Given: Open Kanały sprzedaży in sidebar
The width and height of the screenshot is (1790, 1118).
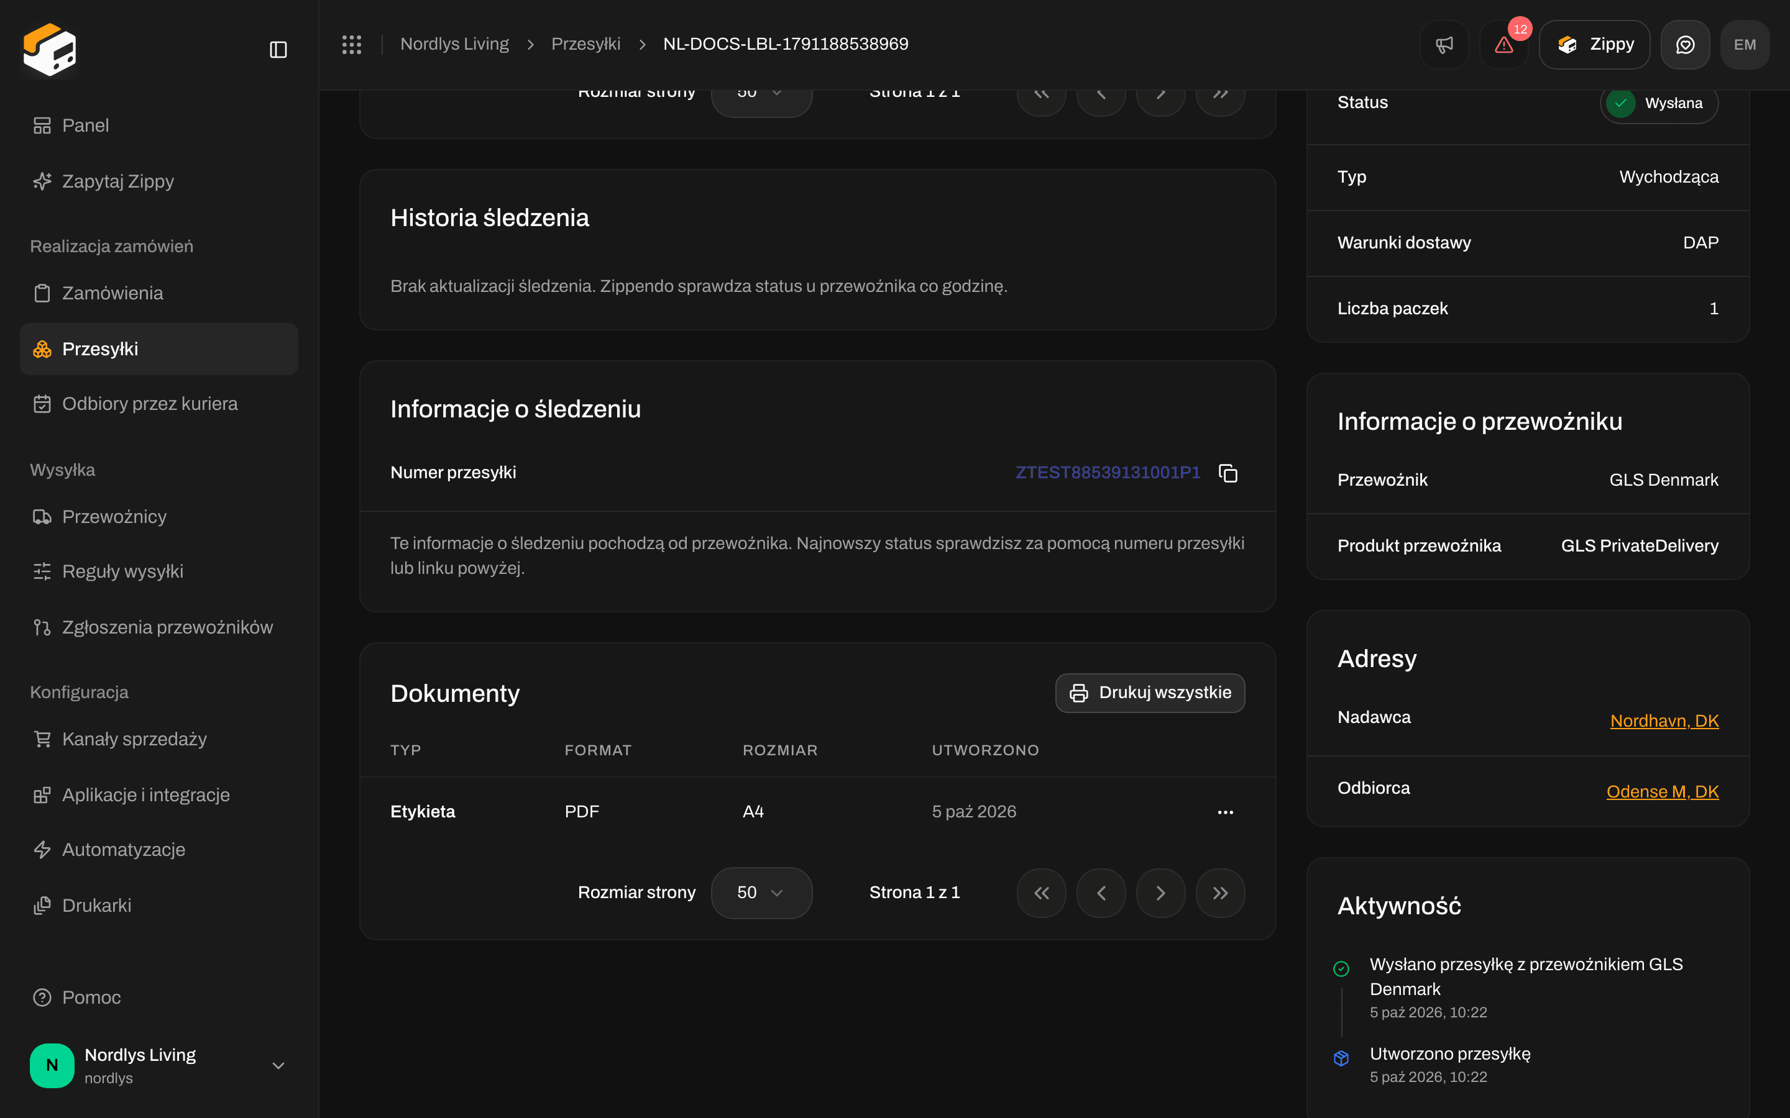Looking at the screenshot, I should (159, 739).
